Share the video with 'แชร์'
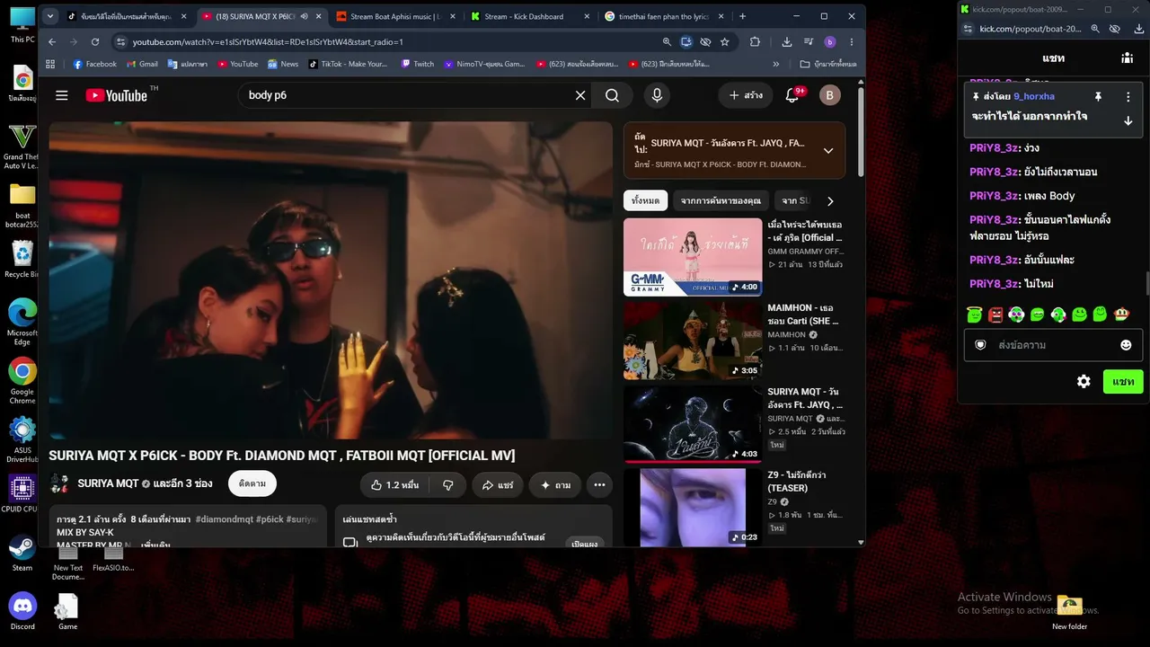 pyautogui.click(x=498, y=484)
